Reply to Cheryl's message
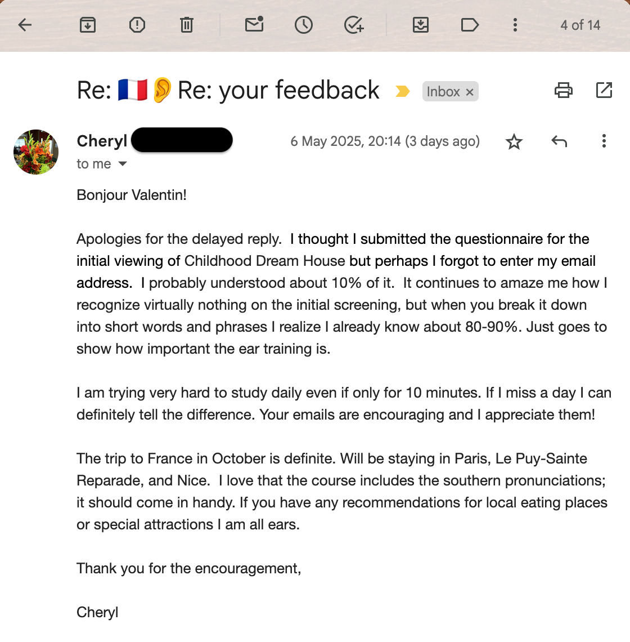 [559, 141]
